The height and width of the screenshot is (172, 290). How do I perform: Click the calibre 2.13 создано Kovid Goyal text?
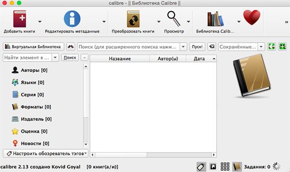(x=40, y=167)
